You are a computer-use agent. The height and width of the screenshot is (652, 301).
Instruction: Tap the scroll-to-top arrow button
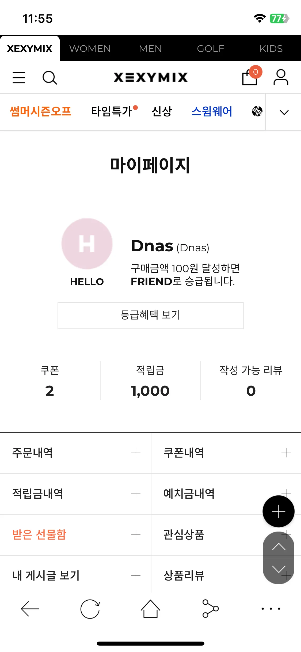(279, 545)
